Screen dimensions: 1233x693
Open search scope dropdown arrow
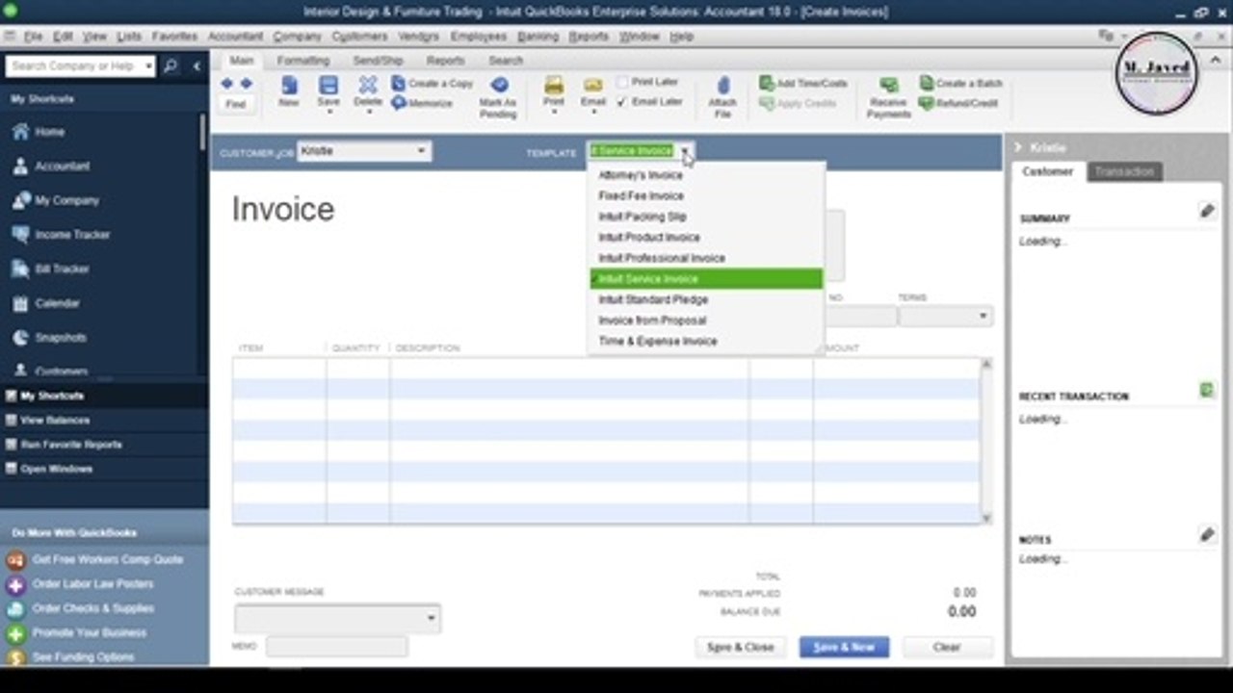(148, 66)
